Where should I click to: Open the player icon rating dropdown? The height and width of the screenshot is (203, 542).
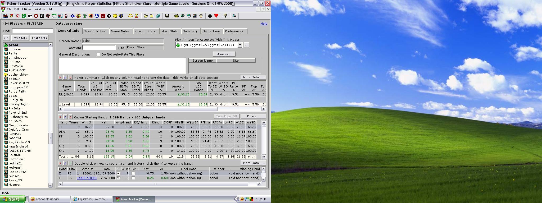tap(240, 45)
